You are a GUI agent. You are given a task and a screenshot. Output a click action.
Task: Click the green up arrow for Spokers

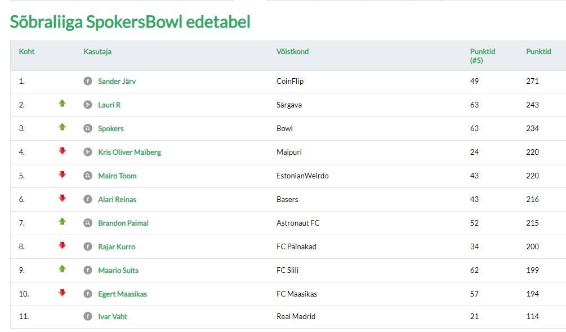click(63, 127)
